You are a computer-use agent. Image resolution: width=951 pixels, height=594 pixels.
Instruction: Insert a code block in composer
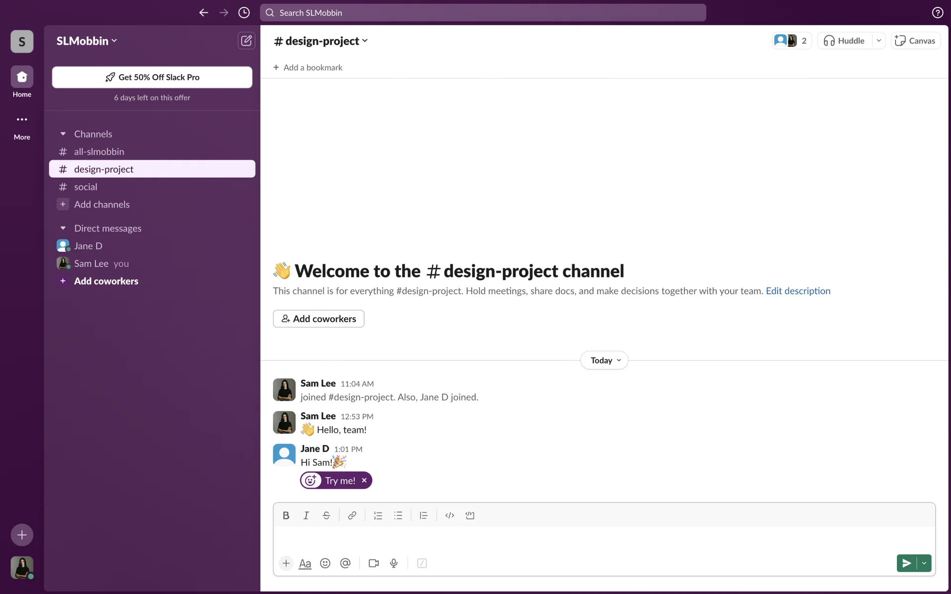tap(470, 515)
